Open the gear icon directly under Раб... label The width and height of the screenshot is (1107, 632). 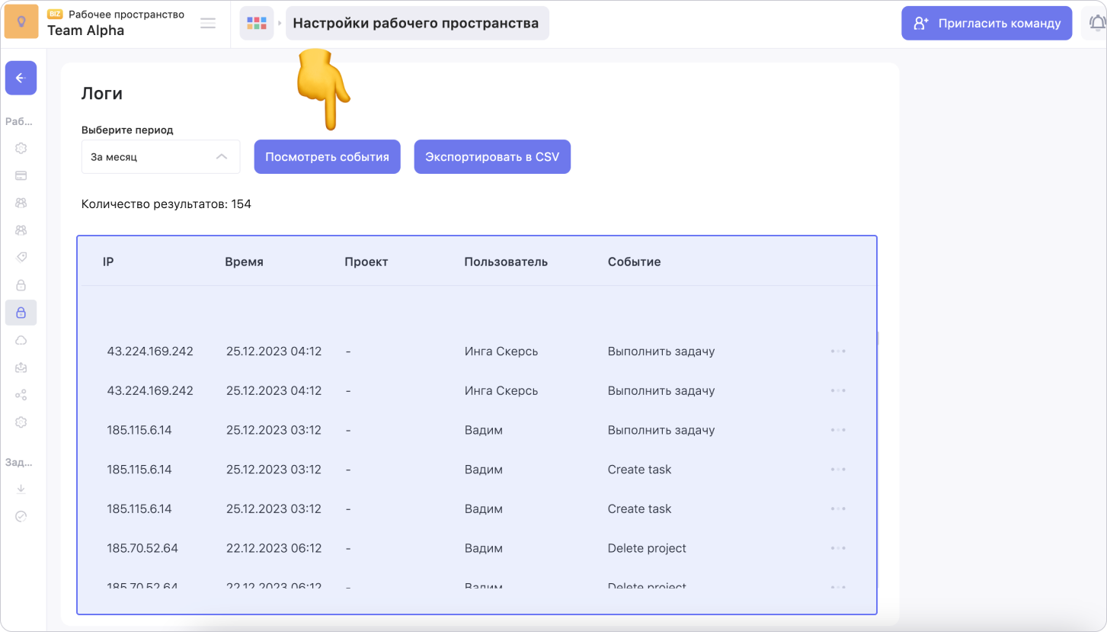coord(21,148)
